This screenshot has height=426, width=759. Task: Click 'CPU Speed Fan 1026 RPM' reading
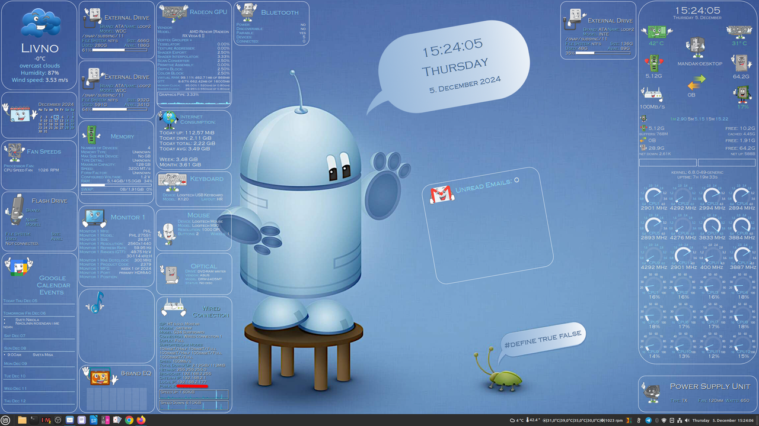pyautogui.click(x=31, y=170)
